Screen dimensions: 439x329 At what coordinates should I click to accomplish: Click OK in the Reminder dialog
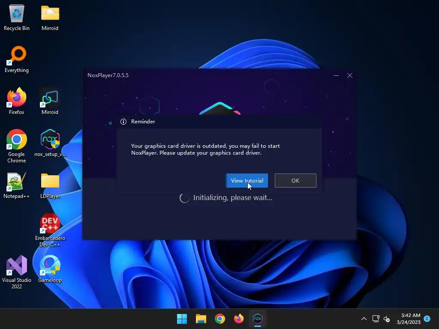pos(295,180)
